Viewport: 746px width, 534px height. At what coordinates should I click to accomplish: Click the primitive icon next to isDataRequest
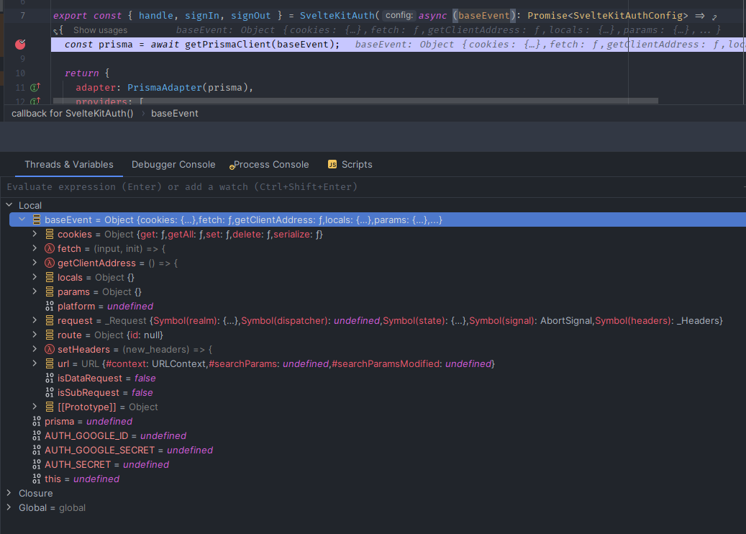click(50, 379)
